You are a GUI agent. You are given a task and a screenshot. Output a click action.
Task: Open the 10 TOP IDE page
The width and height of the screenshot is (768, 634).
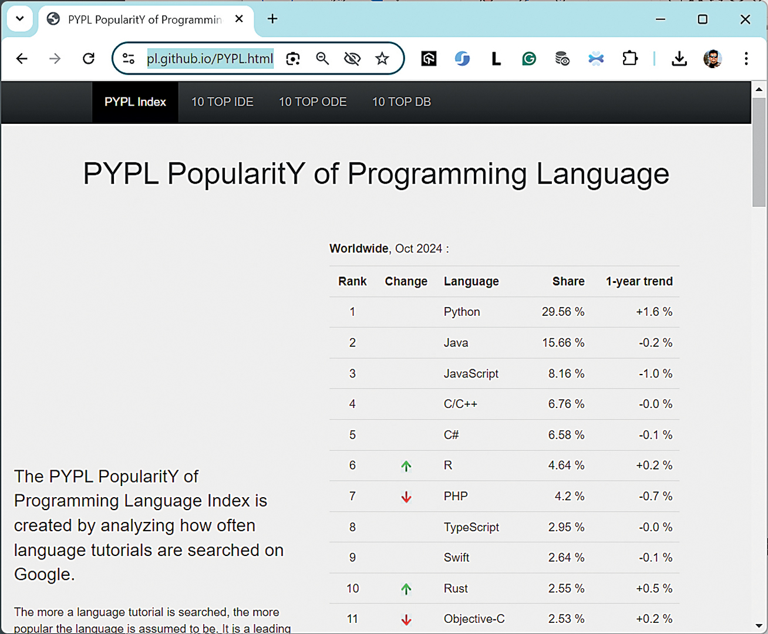coord(223,102)
